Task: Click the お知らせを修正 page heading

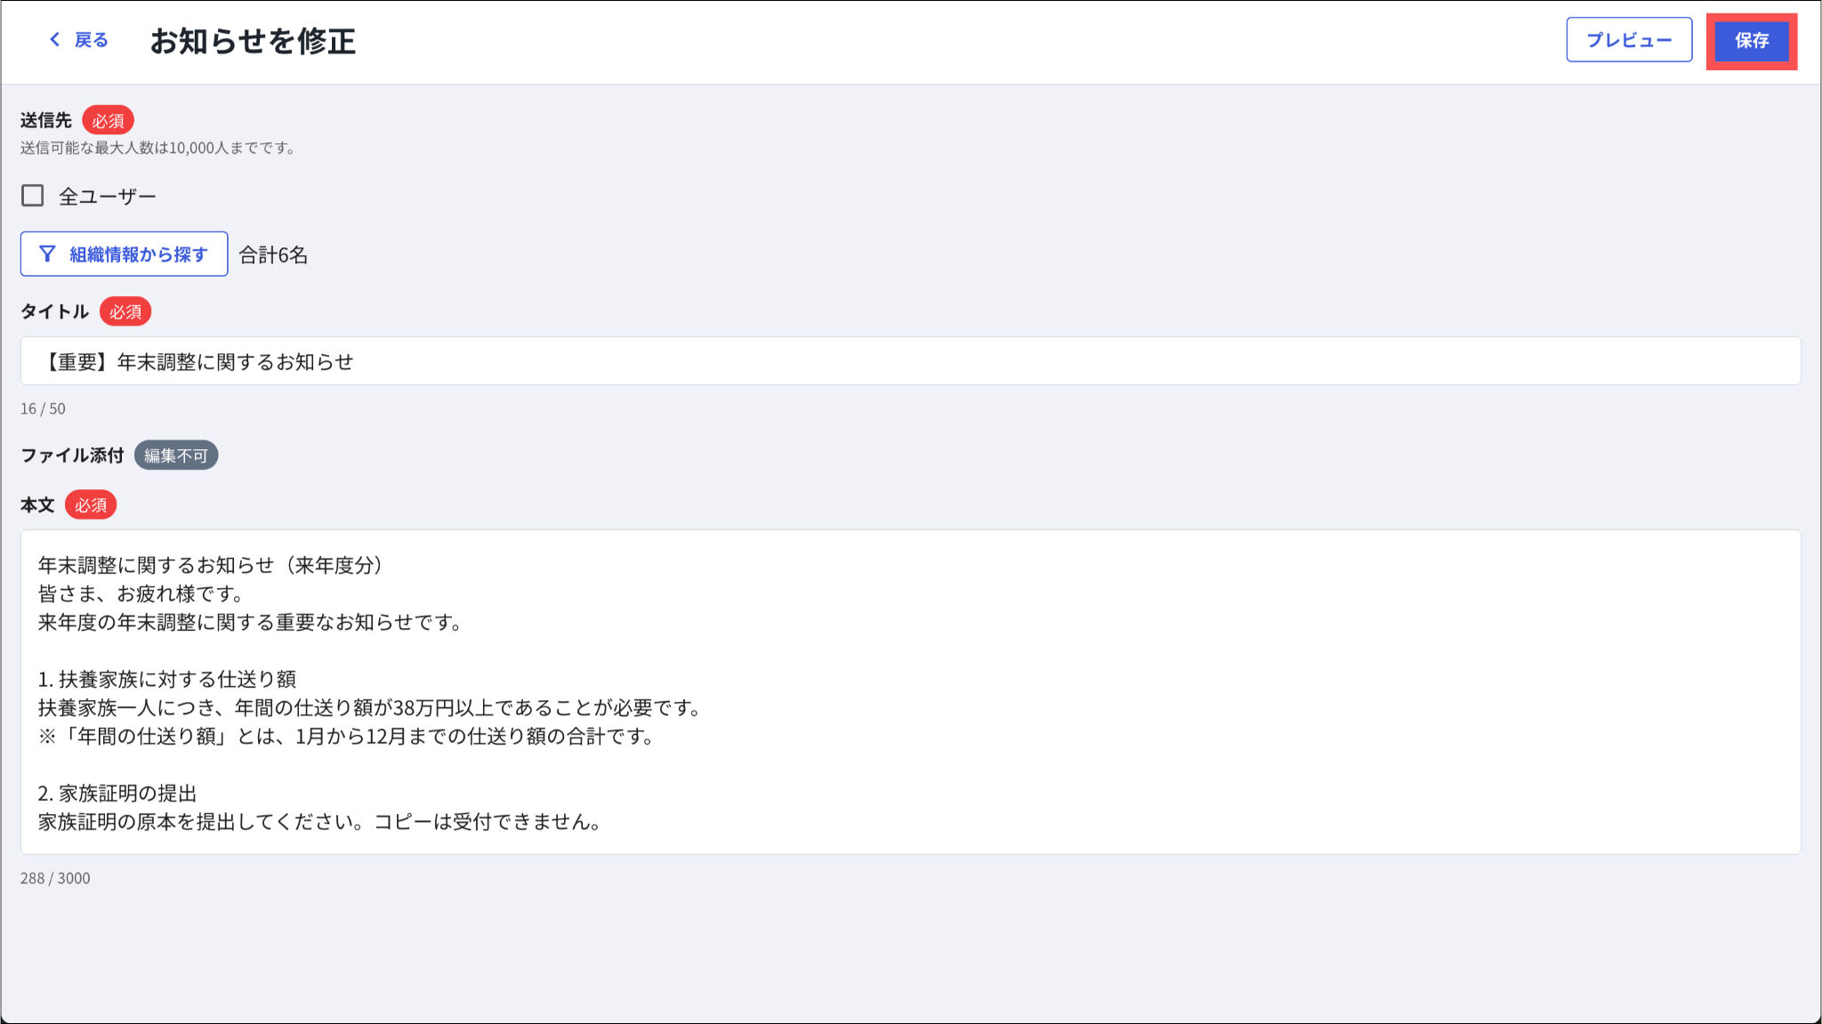Action: [x=253, y=41]
